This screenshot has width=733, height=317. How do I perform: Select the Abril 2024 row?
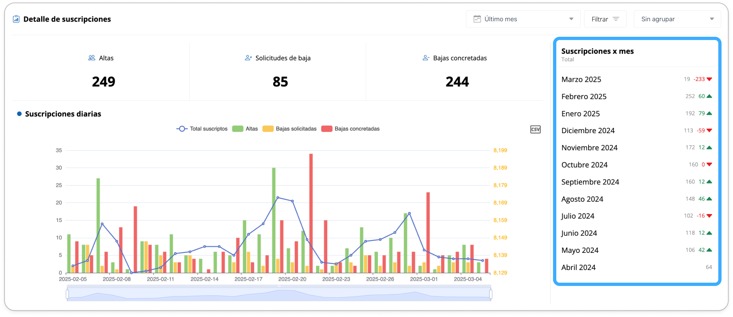(x=636, y=267)
